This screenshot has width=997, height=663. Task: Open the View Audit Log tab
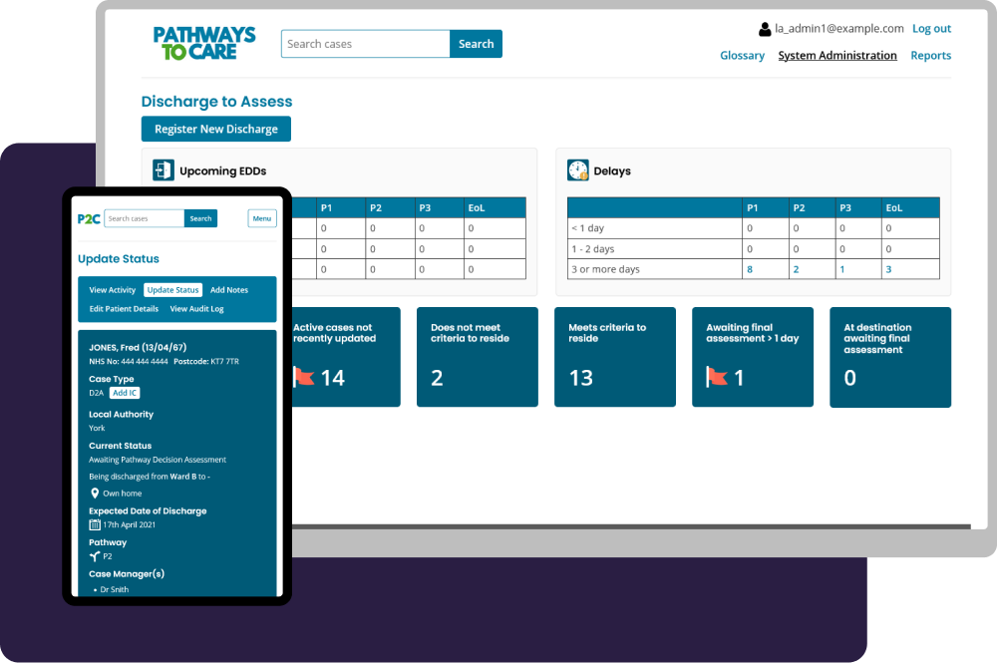point(196,309)
